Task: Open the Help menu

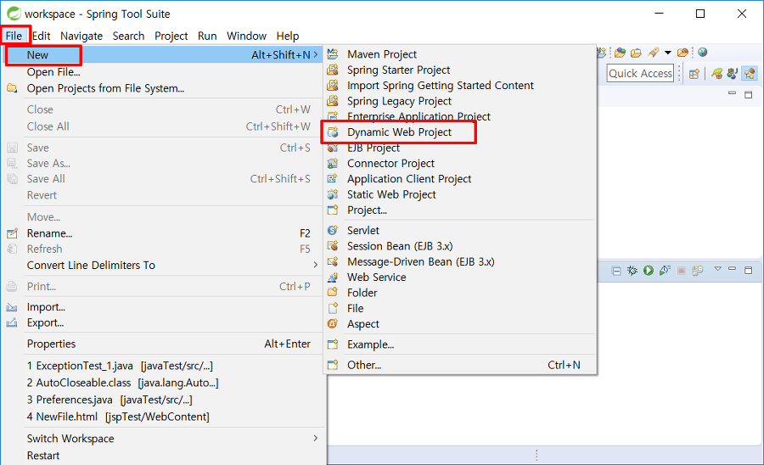Action: coord(288,36)
